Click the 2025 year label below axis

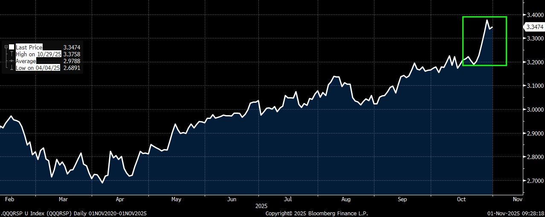[261, 206]
